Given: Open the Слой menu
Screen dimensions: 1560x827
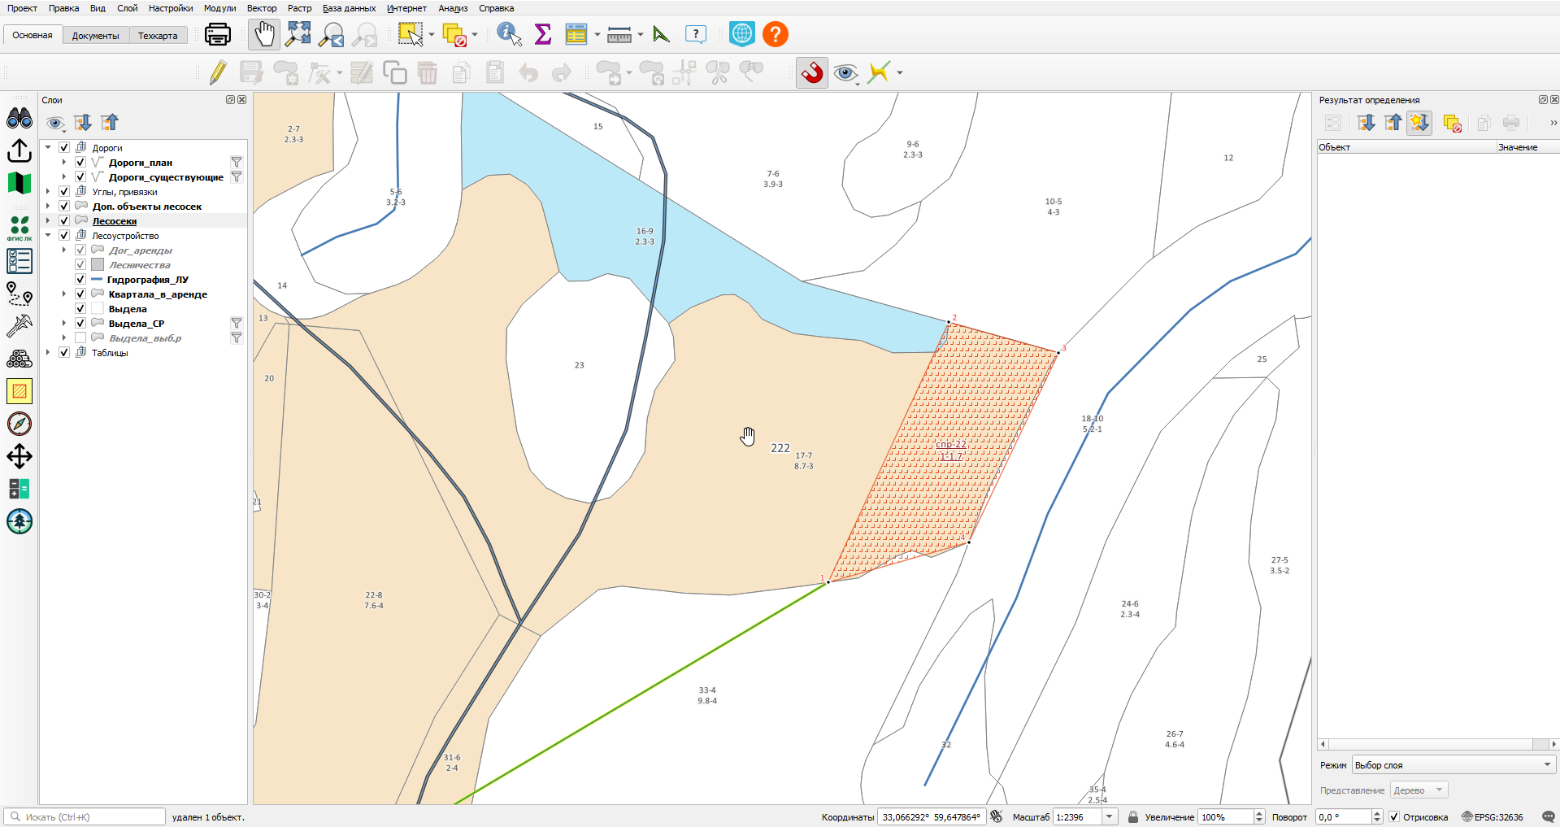Looking at the screenshot, I should click(x=127, y=8).
